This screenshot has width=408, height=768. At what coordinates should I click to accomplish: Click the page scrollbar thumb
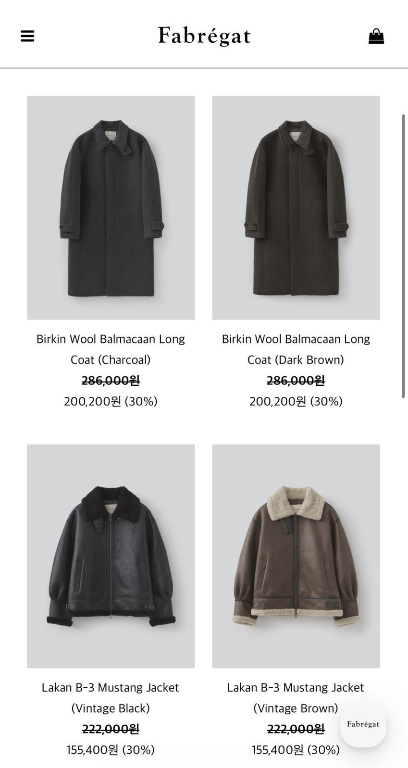403,256
